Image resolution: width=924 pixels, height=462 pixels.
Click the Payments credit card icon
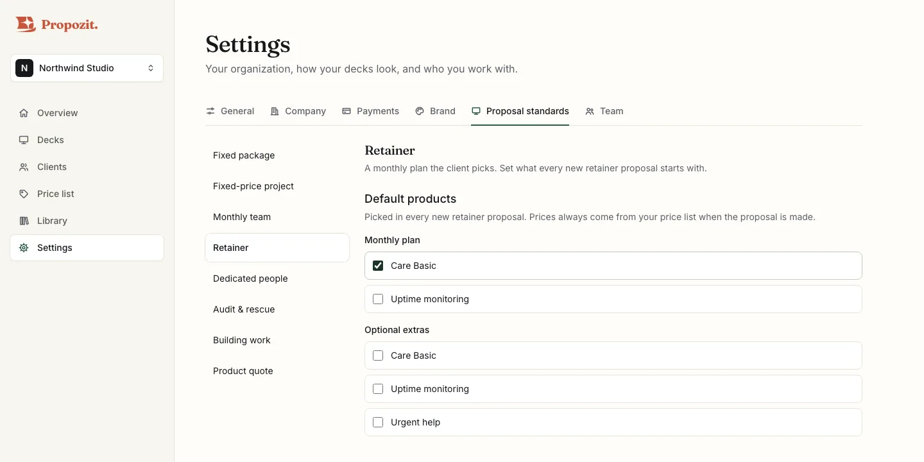pyautogui.click(x=346, y=111)
